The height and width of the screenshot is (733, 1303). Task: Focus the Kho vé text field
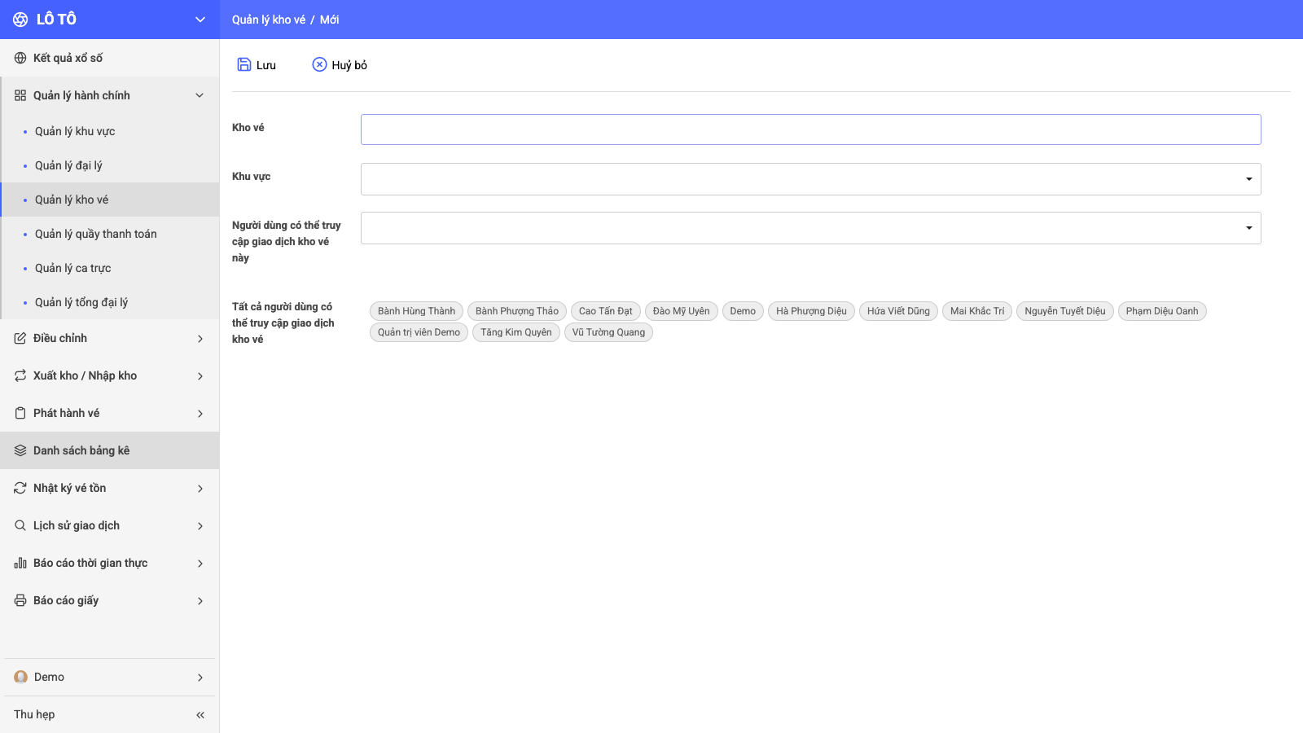tap(810, 129)
